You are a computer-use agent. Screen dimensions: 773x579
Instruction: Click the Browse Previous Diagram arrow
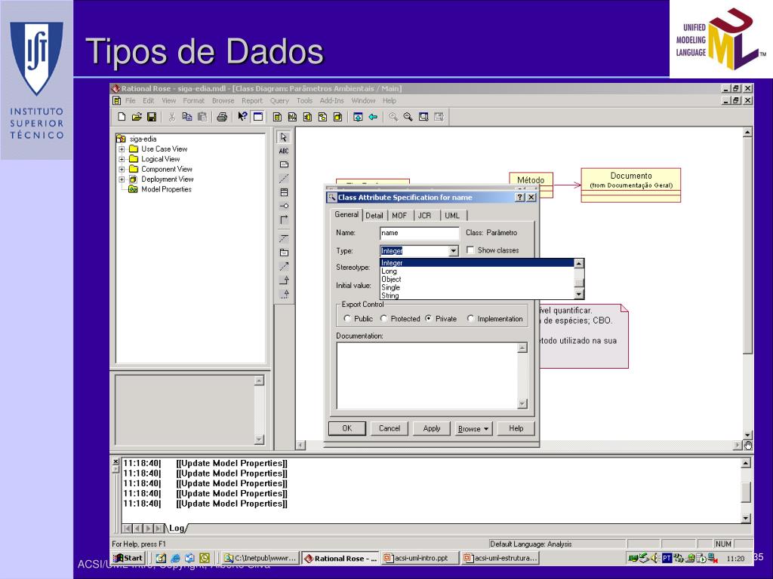coord(373,117)
